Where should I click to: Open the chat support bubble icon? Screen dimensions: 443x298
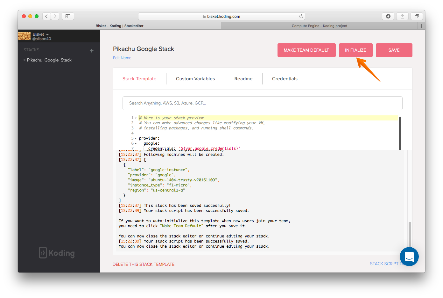[x=409, y=257]
